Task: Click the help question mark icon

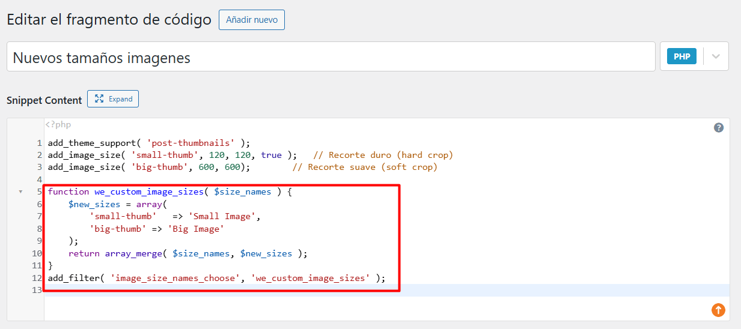Action: (x=718, y=127)
